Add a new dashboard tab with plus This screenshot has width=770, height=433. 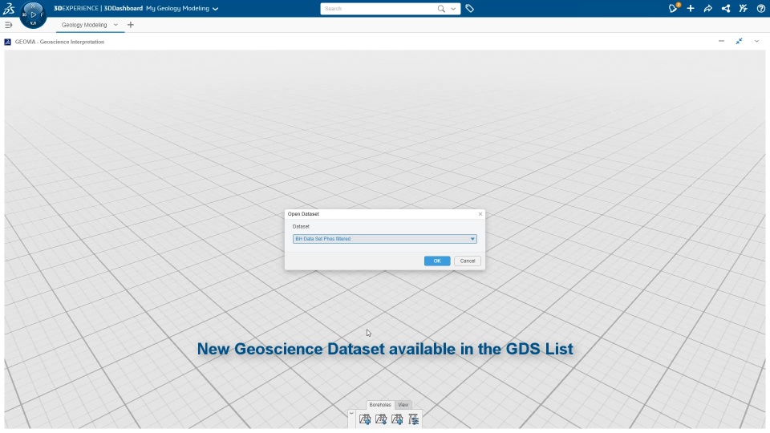coord(131,25)
